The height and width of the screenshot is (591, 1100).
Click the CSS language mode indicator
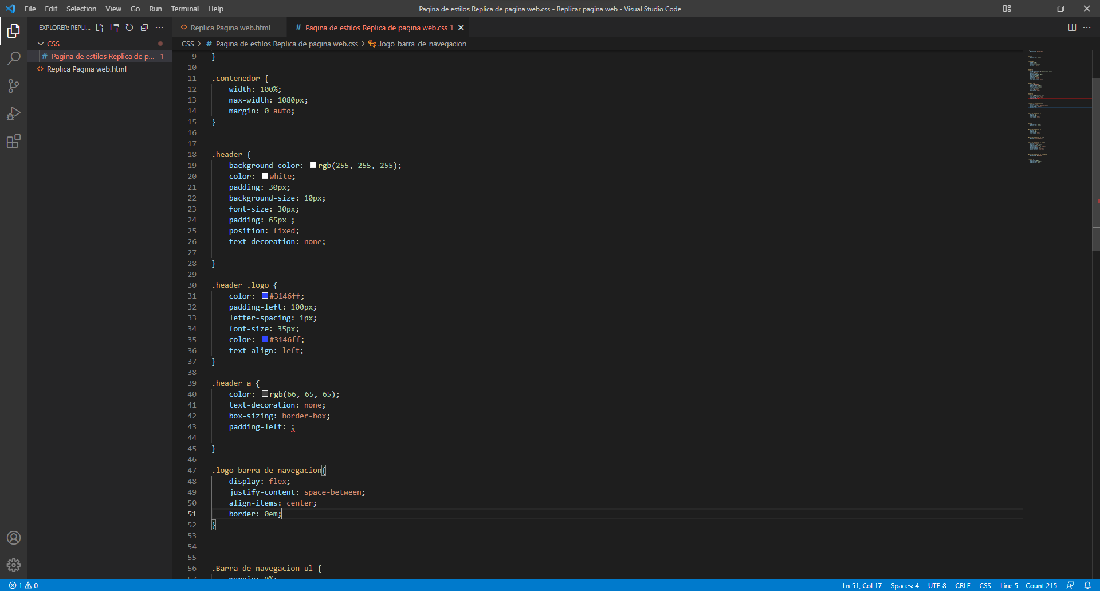point(985,585)
